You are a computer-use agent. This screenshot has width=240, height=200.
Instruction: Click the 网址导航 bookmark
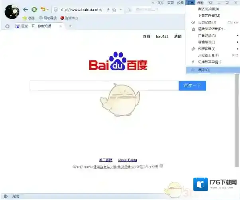click(48, 18)
